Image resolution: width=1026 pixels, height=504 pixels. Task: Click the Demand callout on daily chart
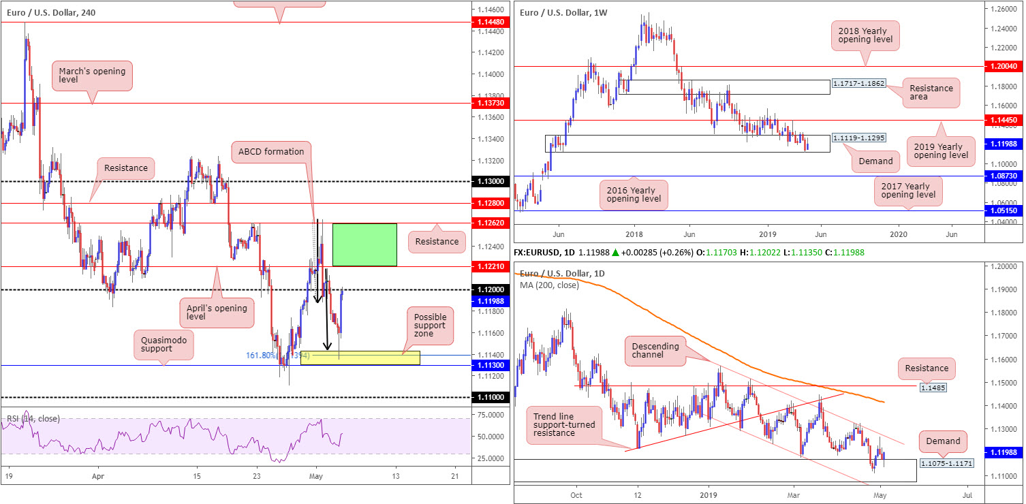pos(943,441)
